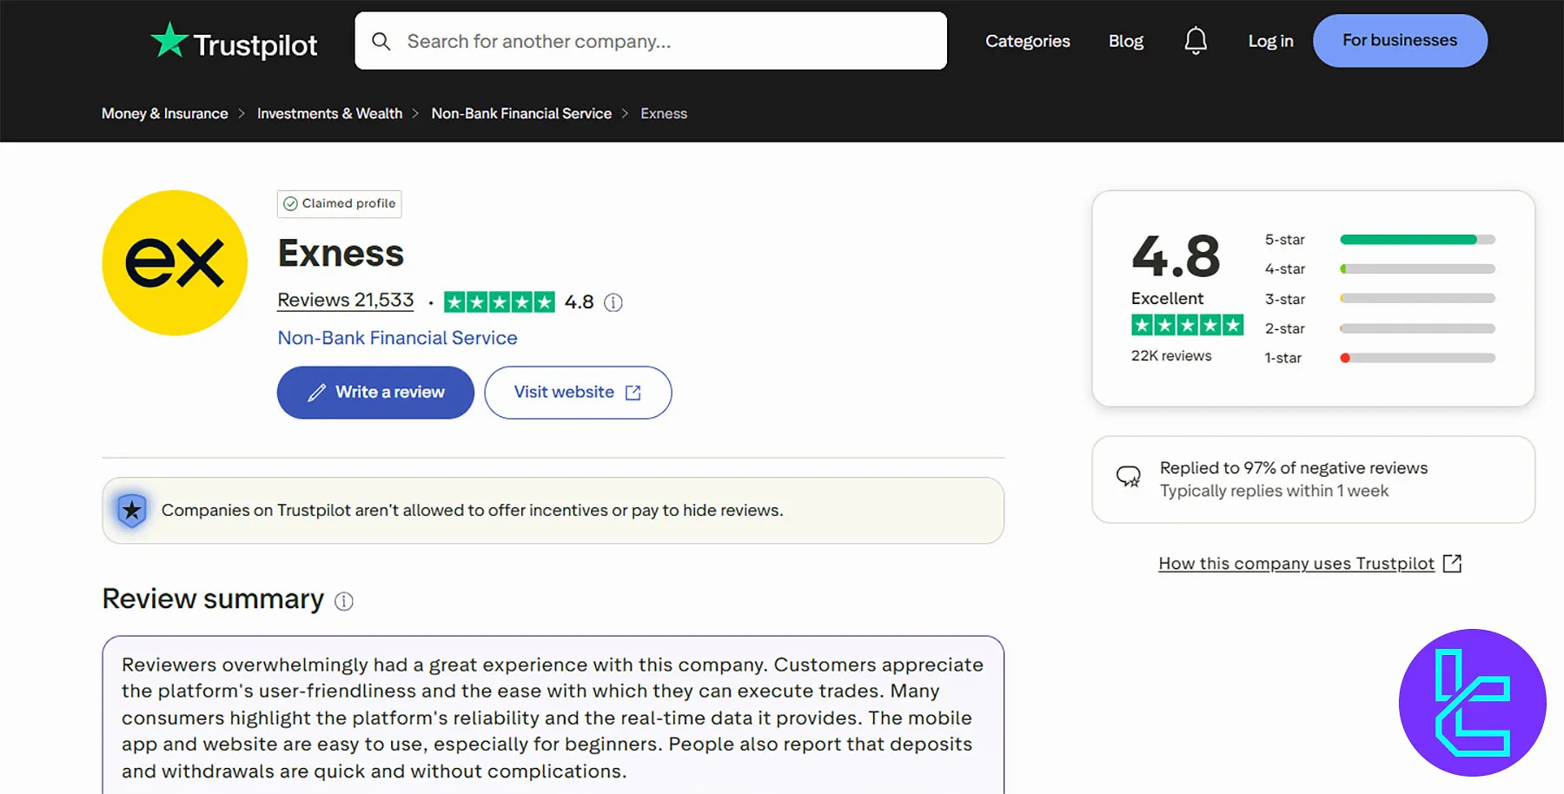Click the shield star icon in notice
1564x794 pixels.
pos(132,511)
